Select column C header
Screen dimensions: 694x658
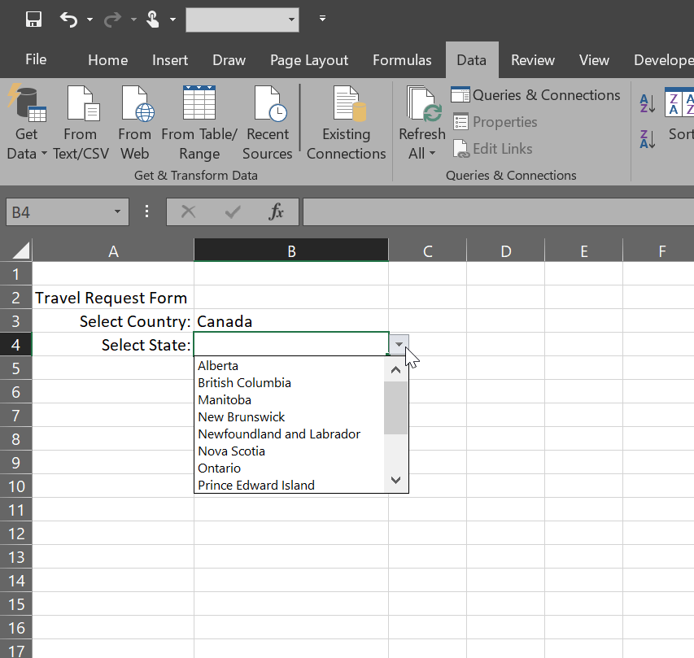click(428, 251)
